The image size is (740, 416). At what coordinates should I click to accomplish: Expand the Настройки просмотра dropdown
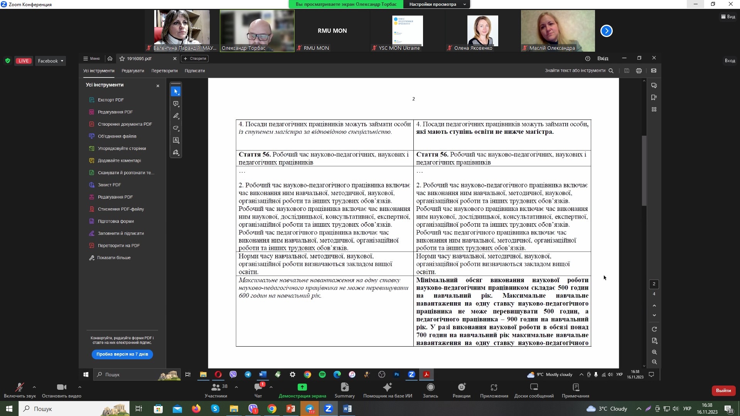(436, 4)
